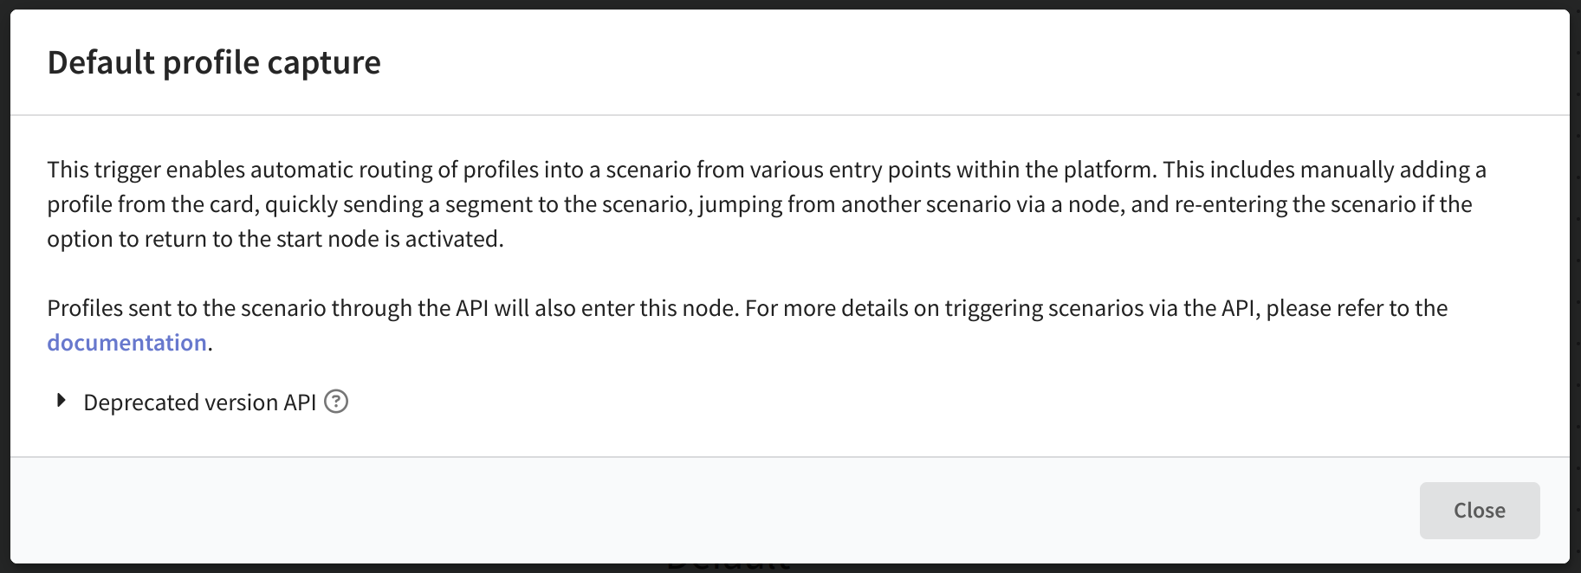Click the partially hidden text below dialog
Viewport: 1581px width, 573px height.
[x=728, y=567]
